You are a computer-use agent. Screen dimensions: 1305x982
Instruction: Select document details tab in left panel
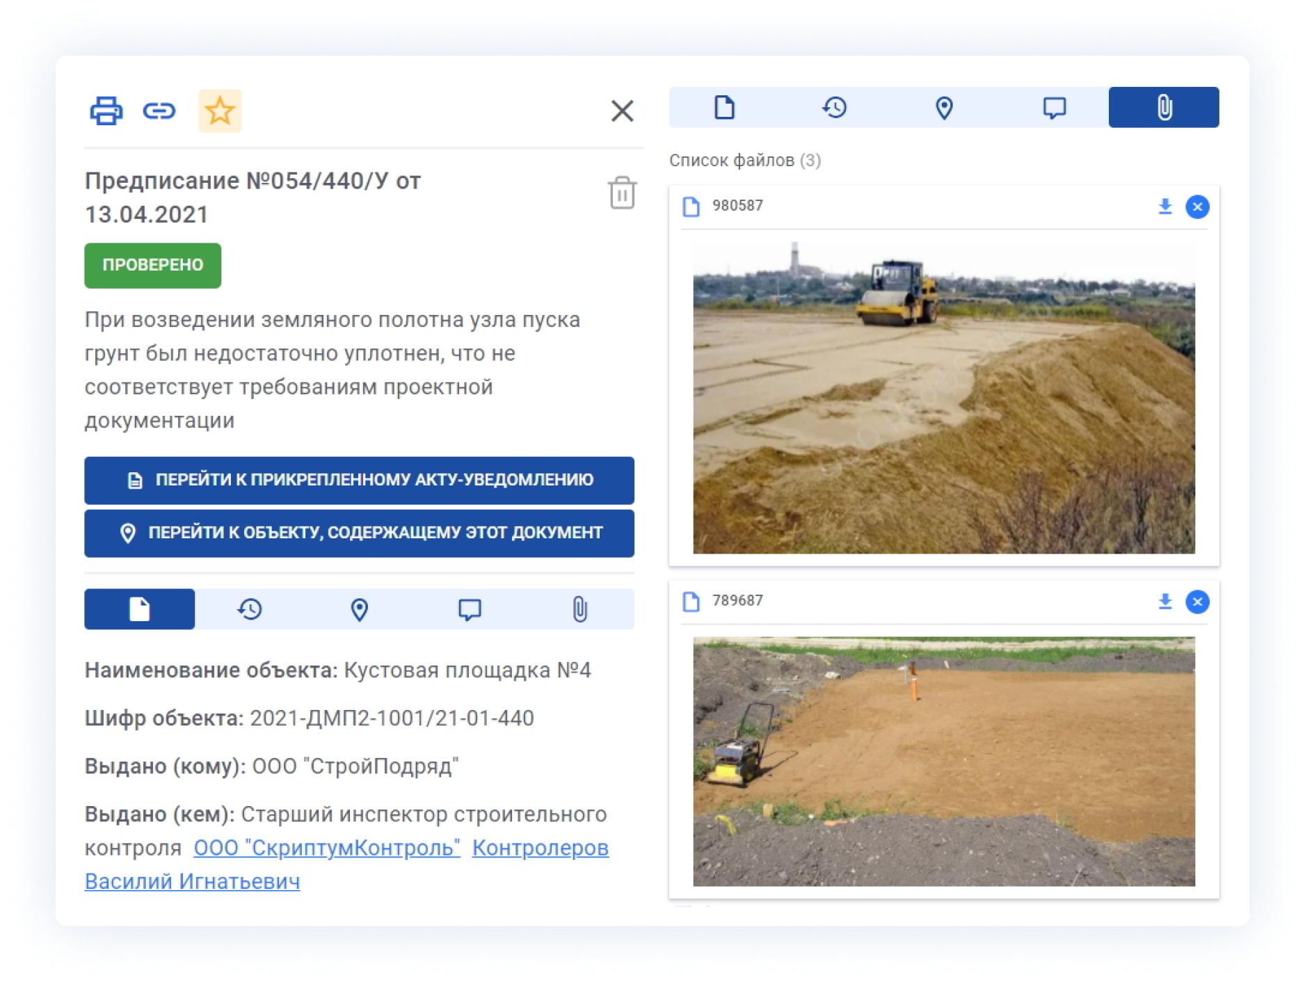click(x=139, y=609)
